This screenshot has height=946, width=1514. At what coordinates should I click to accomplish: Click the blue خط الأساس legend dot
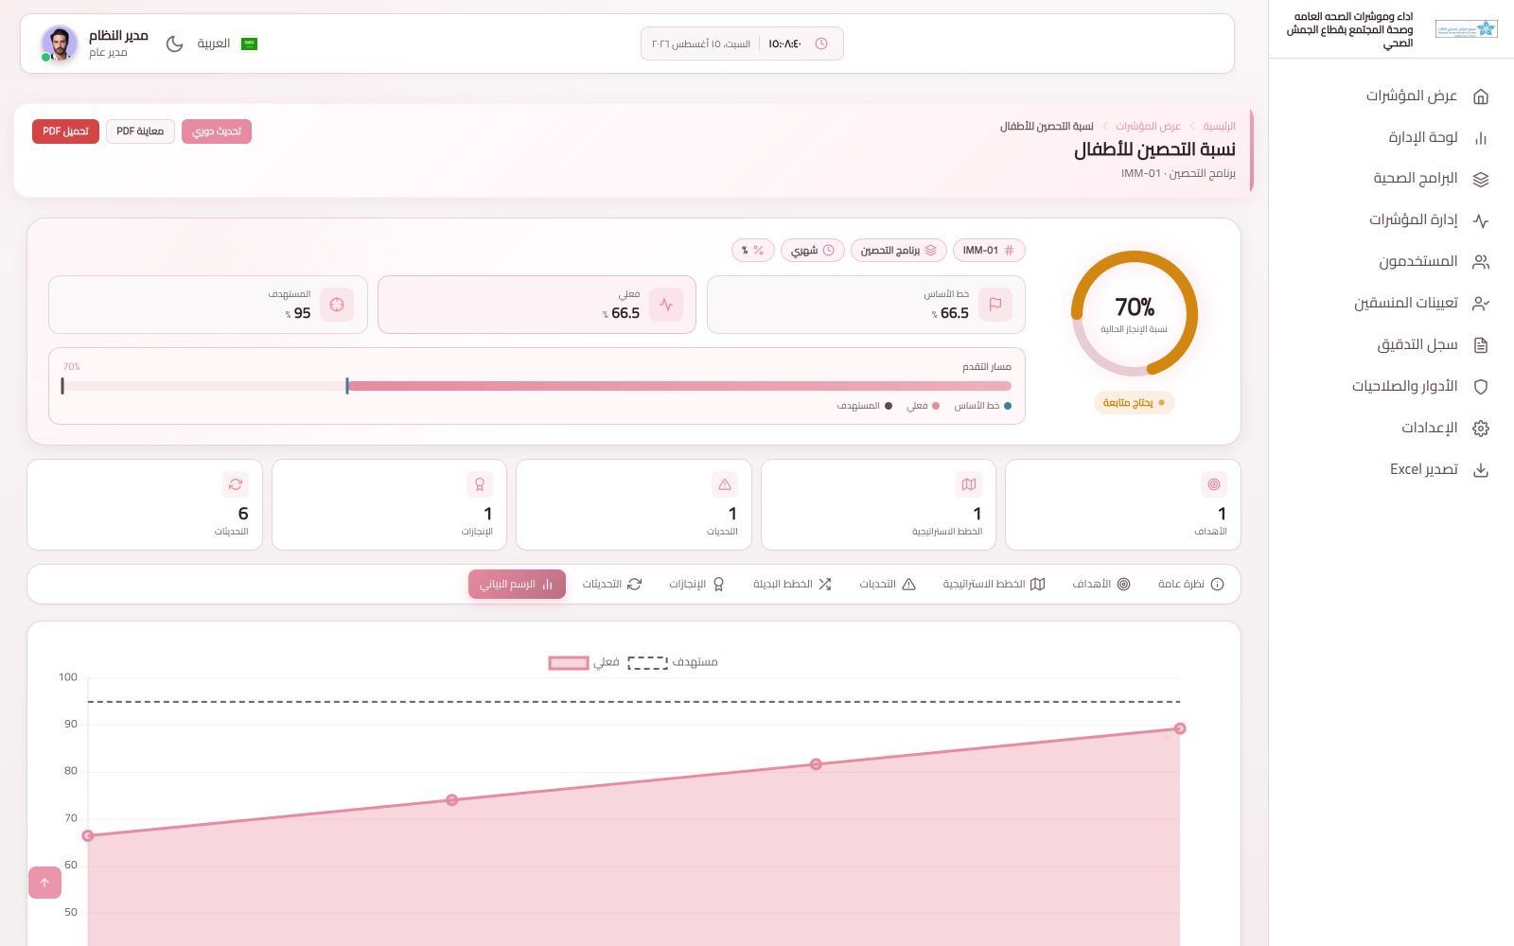1008,406
